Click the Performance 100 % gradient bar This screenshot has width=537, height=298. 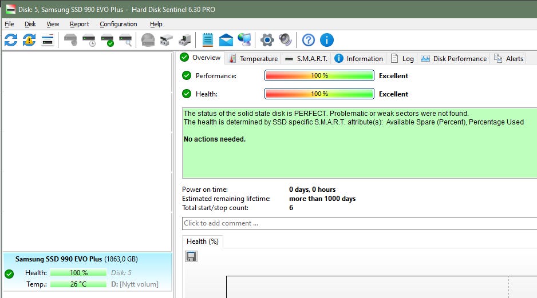[x=319, y=75]
